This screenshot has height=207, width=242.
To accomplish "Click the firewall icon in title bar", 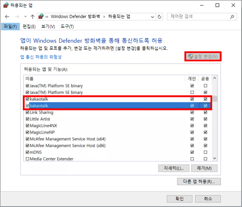I will click(6, 5).
